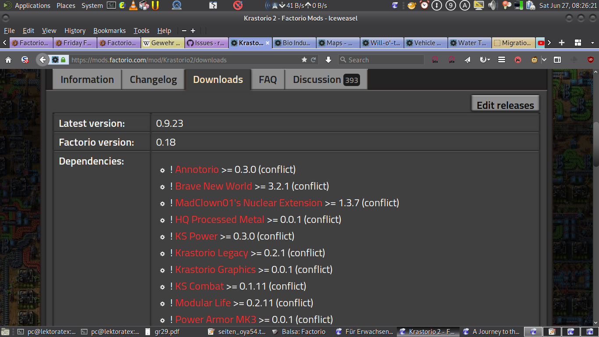Viewport: 599px width, 337px height.
Task: Reload the page using the refresh icon
Action: [314, 60]
